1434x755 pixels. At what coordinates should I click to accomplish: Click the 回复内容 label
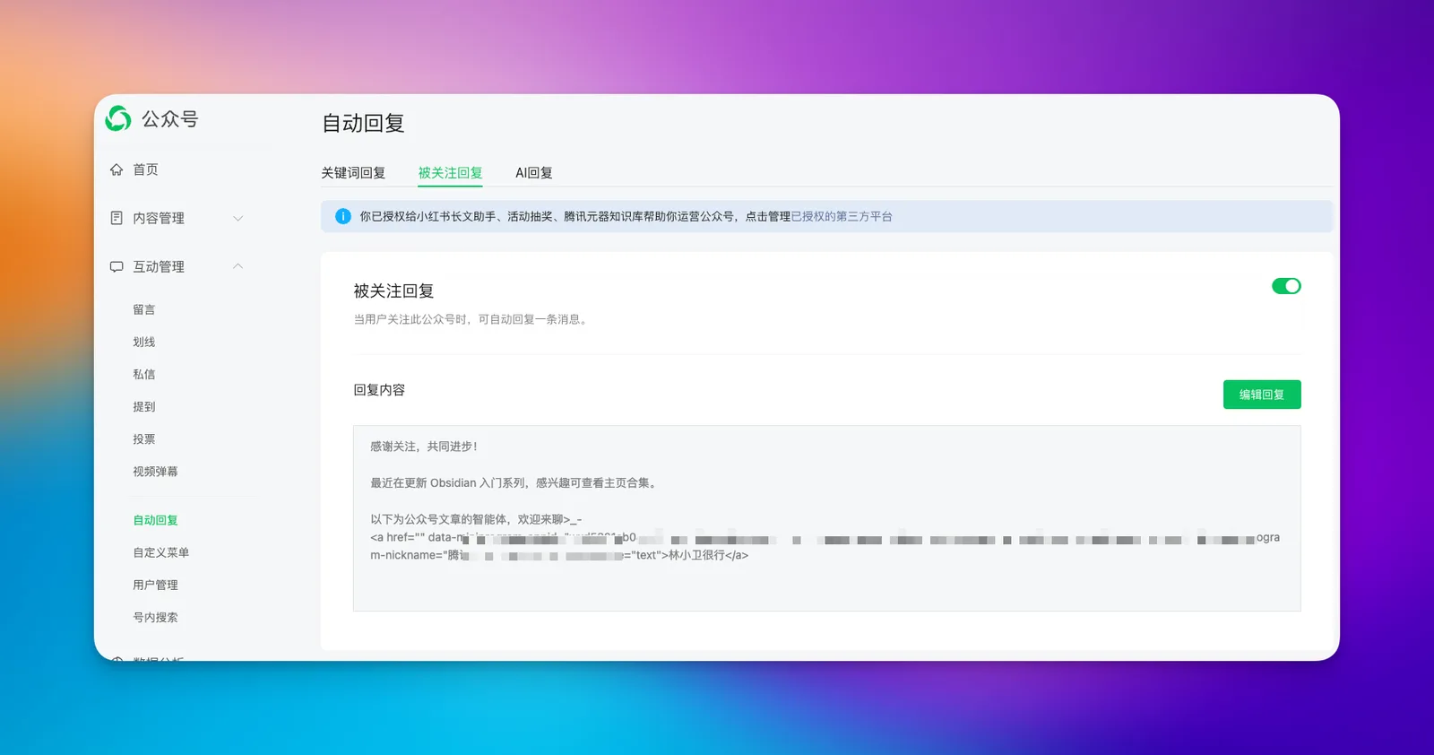[x=379, y=390]
